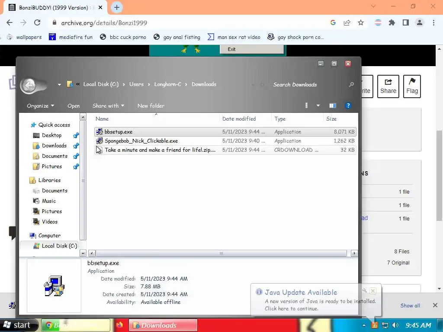443x332 pixels.
Task: Click Open in Explorer toolbar
Action: [x=74, y=106]
